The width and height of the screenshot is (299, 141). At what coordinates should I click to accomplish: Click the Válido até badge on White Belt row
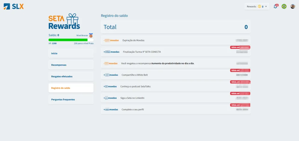(x=240, y=70)
